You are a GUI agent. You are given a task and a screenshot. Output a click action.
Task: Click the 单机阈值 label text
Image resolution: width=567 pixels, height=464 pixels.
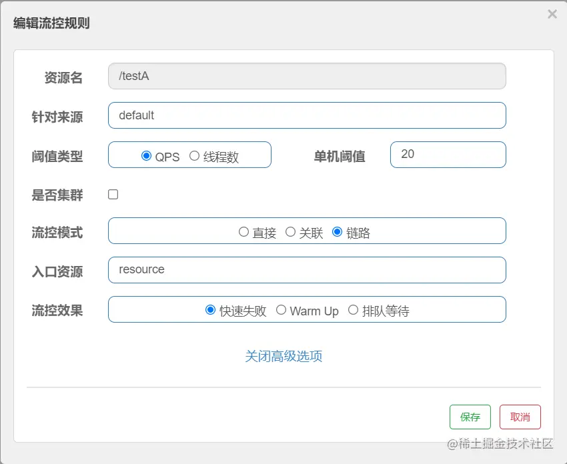coord(339,157)
